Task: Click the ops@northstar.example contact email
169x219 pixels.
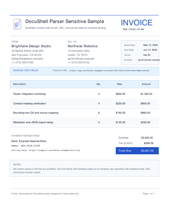Action: click(x=149, y=60)
